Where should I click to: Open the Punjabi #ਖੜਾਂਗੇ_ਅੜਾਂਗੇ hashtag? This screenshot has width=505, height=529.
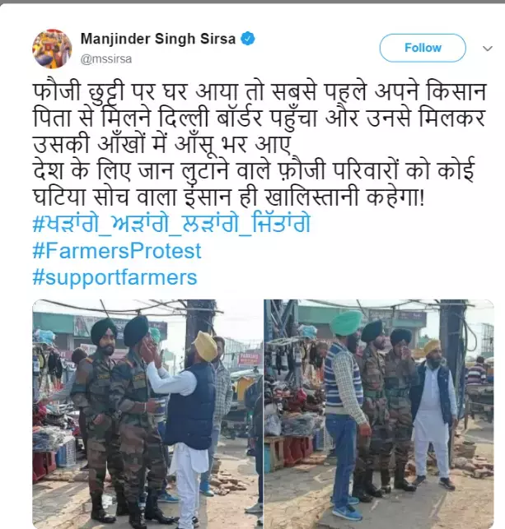pyautogui.click(x=171, y=224)
